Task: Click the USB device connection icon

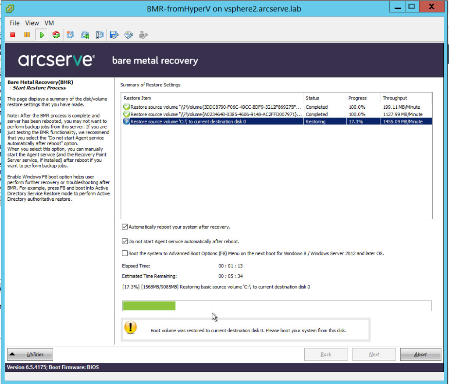Action: 143,35
